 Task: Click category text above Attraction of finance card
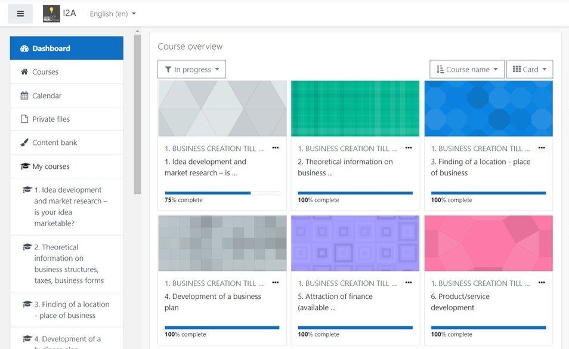[x=347, y=283]
